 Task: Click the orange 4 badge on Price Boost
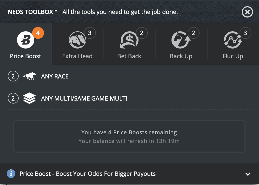click(38, 33)
